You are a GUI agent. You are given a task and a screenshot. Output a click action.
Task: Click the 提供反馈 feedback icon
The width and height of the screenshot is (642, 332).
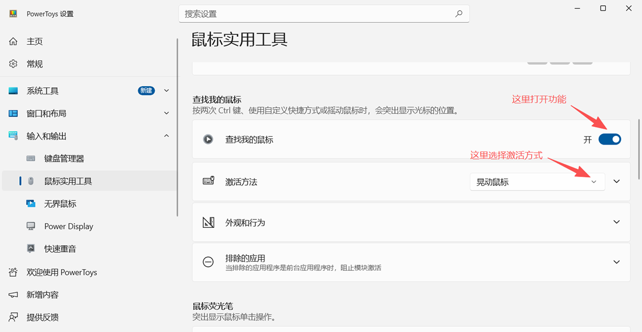pyautogui.click(x=13, y=317)
